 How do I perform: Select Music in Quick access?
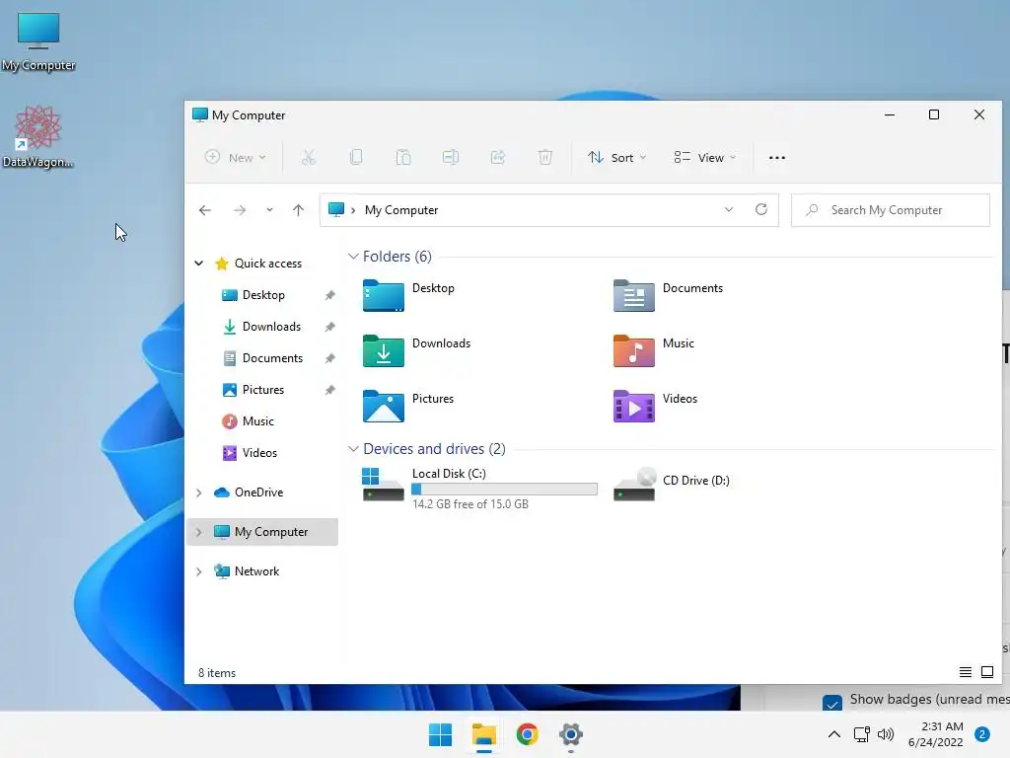(257, 421)
